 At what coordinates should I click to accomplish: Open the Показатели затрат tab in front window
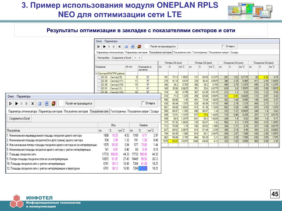point(138,112)
